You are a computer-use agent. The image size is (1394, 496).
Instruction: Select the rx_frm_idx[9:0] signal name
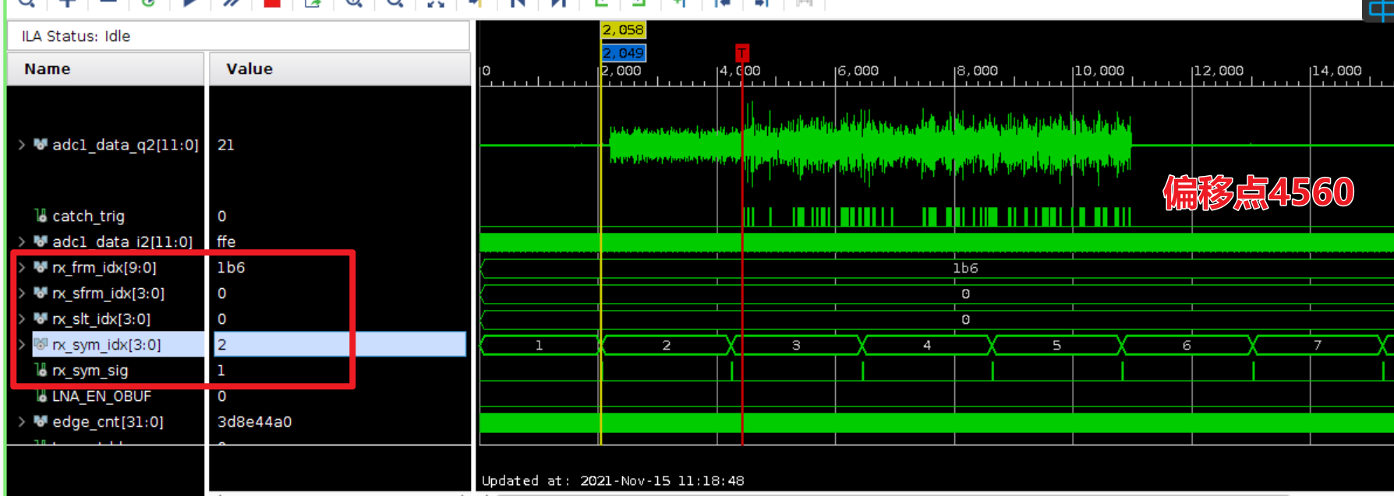coord(104,267)
